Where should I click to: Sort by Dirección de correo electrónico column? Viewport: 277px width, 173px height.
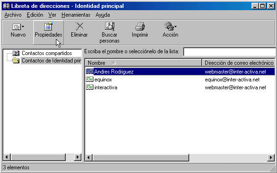pyautogui.click(x=238, y=63)
